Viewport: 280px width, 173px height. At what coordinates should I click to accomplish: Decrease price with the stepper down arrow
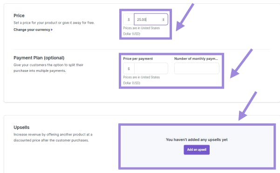point(163,20)
